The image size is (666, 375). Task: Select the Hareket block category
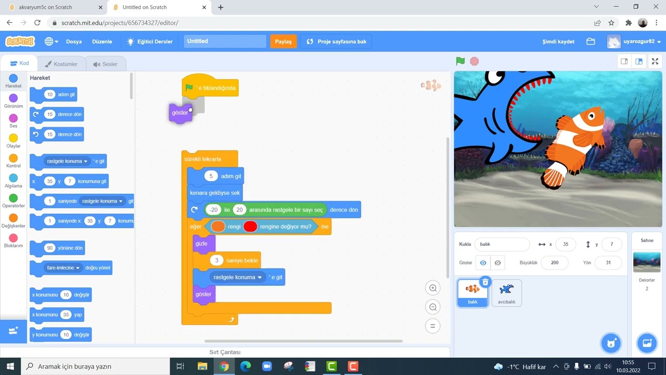14,81
